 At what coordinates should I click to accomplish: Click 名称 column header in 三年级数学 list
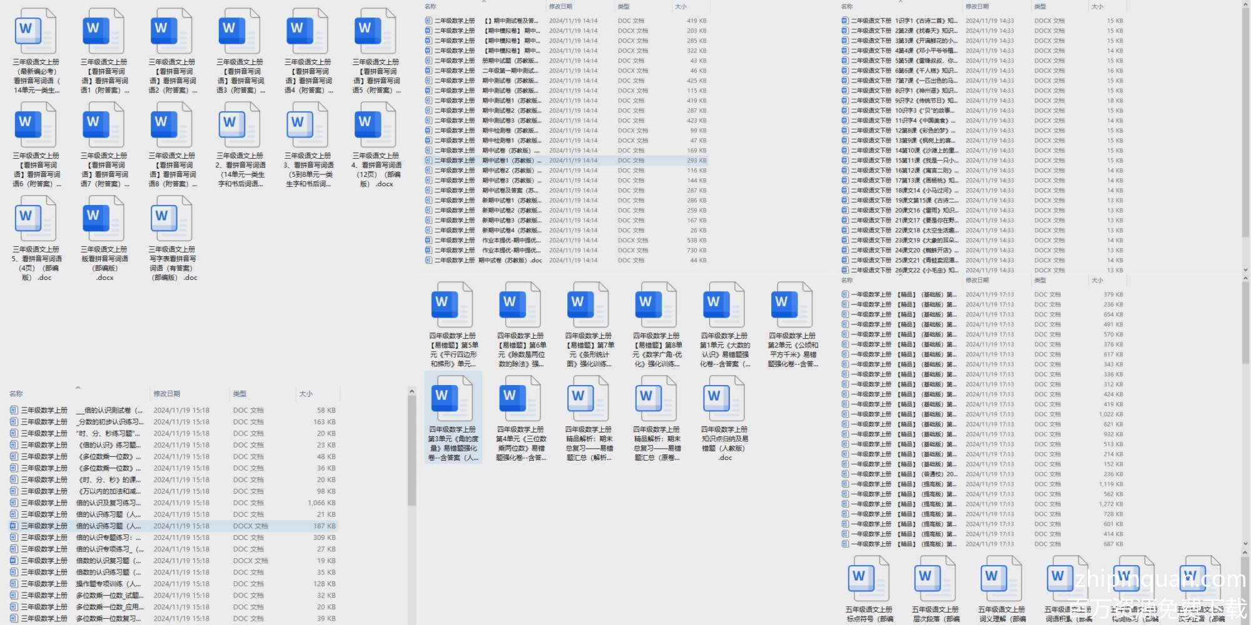[x=16, y=394]
